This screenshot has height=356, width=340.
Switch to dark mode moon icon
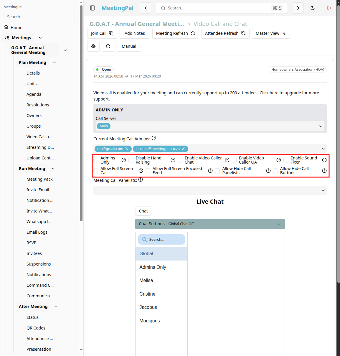coord(313,8)
